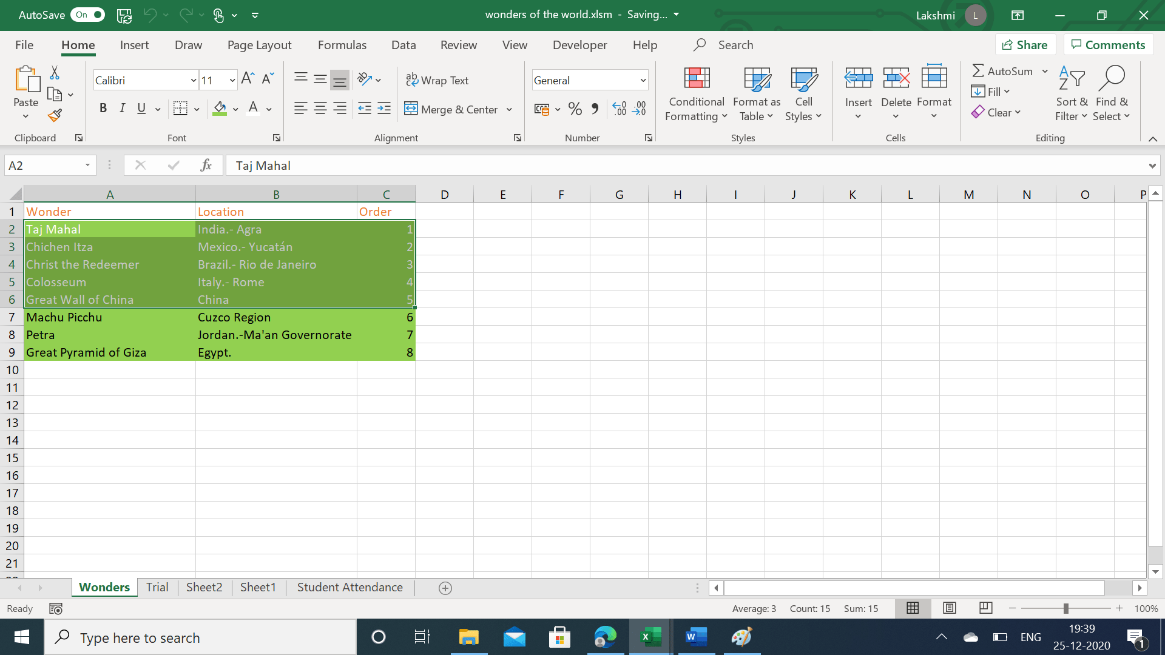Select cell A2 containing Taj Mahal
1165x655 pixels.
[109, 229]
